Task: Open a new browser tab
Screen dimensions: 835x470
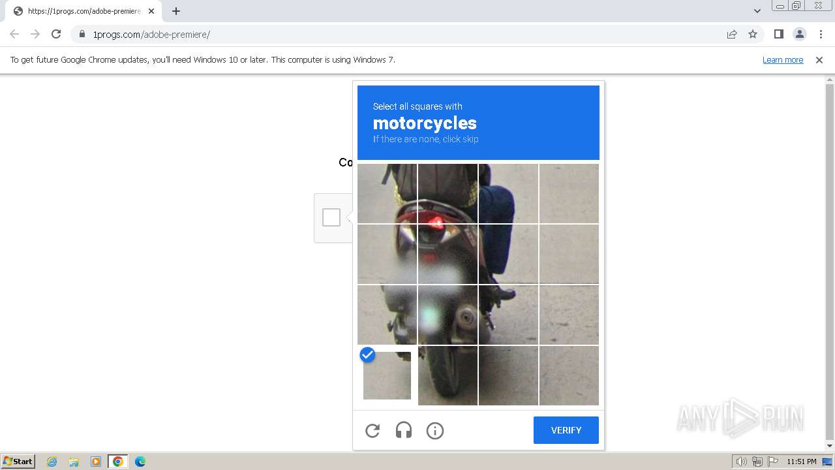Action: pos(176,11)
